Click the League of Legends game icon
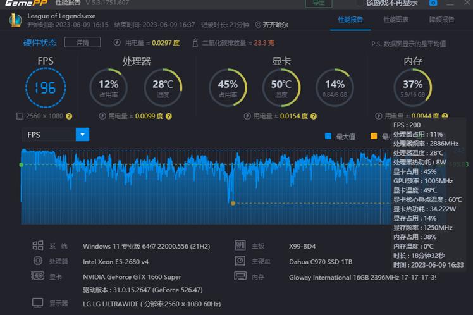The width and height of the screenshot is (473, 315). [15, 20]
